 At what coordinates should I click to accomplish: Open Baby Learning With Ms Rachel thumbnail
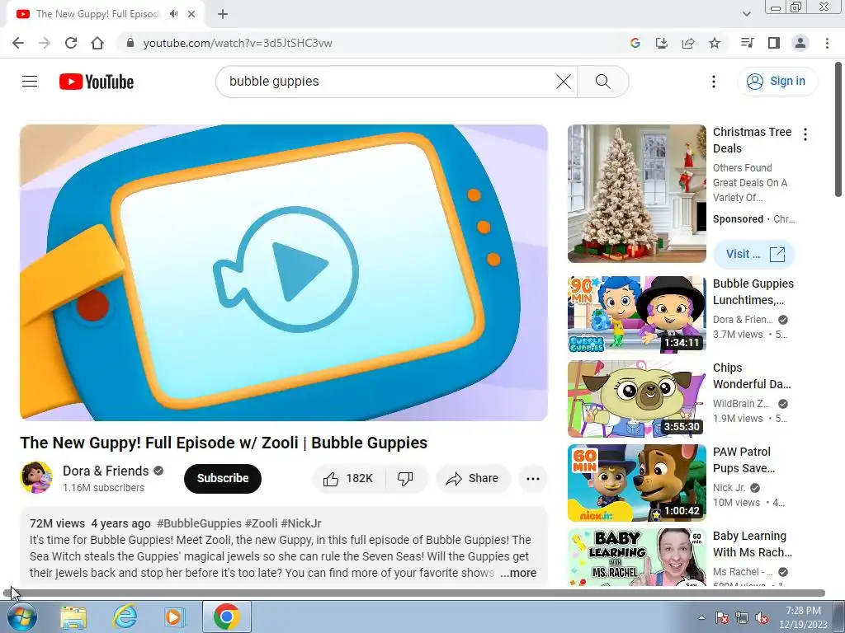(x=637, y=557)
